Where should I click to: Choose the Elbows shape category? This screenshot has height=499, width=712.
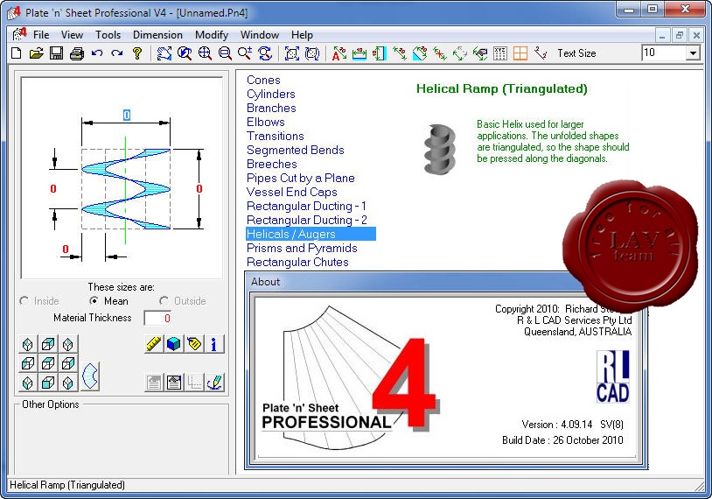266,123
